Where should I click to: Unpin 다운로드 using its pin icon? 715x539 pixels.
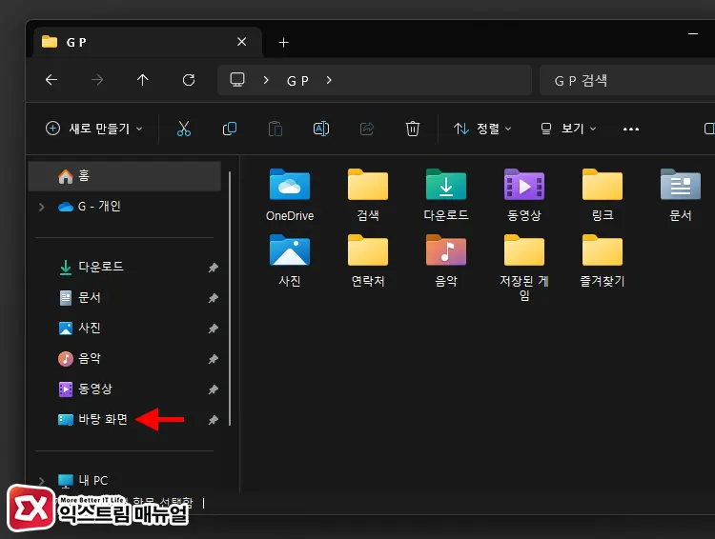click(x=213, y=268)
